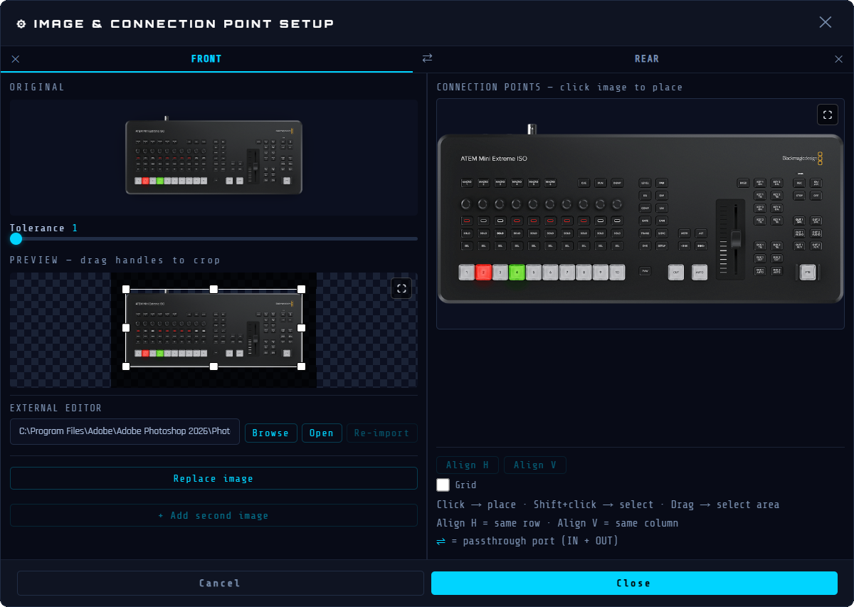Place a point on the AUTO button in the image
This screenshot has width=854, height=607.
700,272
